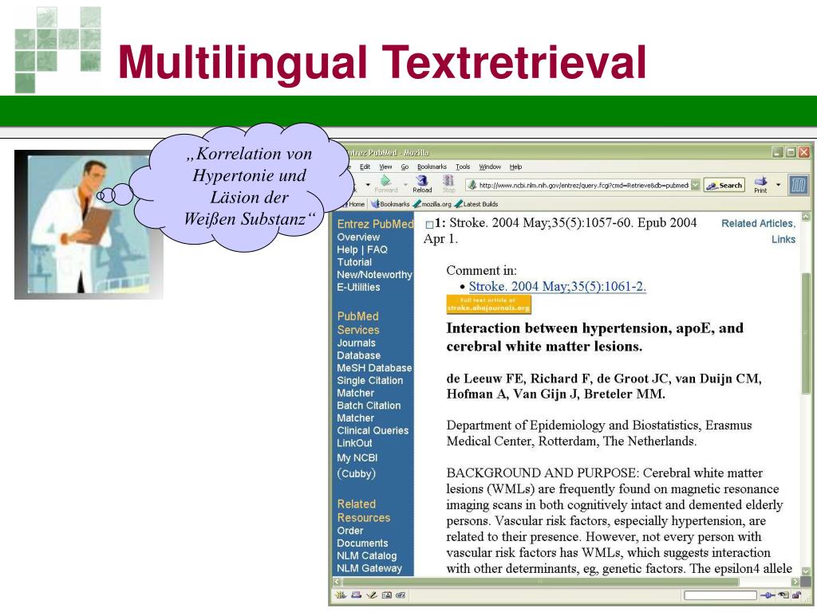Click the page icon beside the URL

point(472,185)
